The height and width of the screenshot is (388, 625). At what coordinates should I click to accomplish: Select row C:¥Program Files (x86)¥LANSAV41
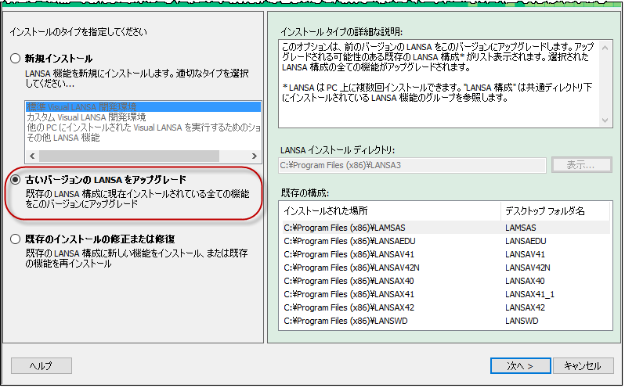(446, 254)
